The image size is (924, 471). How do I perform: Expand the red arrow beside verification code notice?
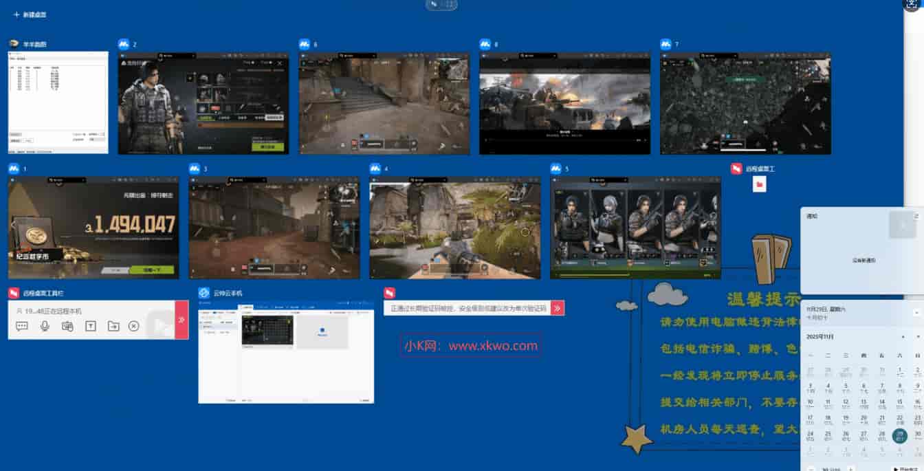coord(558,309)
